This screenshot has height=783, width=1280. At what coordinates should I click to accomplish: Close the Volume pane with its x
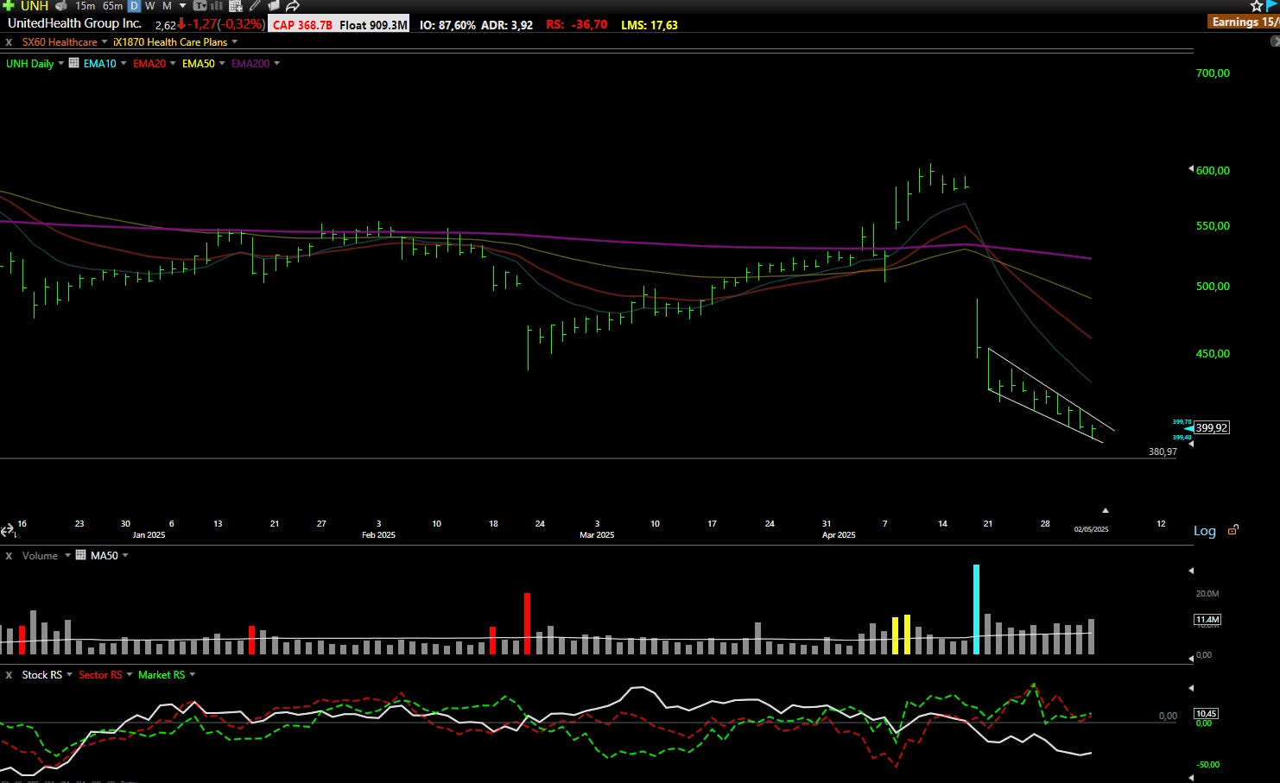click(x=9, y=555)
